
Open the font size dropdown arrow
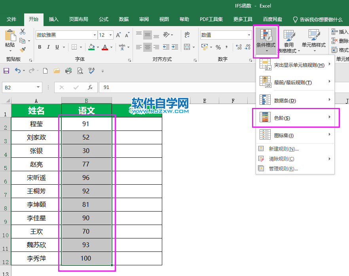pyautogui.click(x=111, y=35)
